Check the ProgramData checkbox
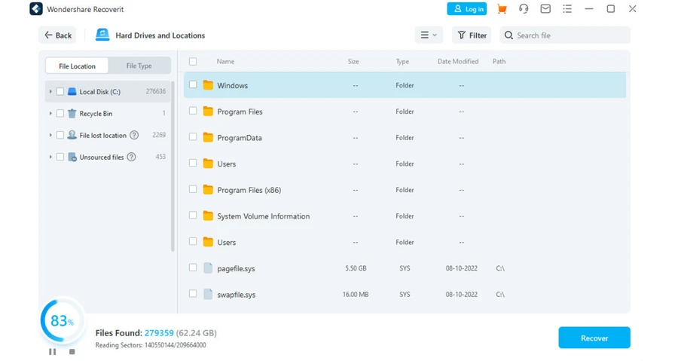 point(193,137)
